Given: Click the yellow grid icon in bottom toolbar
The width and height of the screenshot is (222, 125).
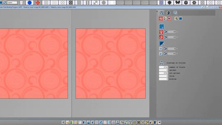Looking at the screenshot, I should click(134, 122).
